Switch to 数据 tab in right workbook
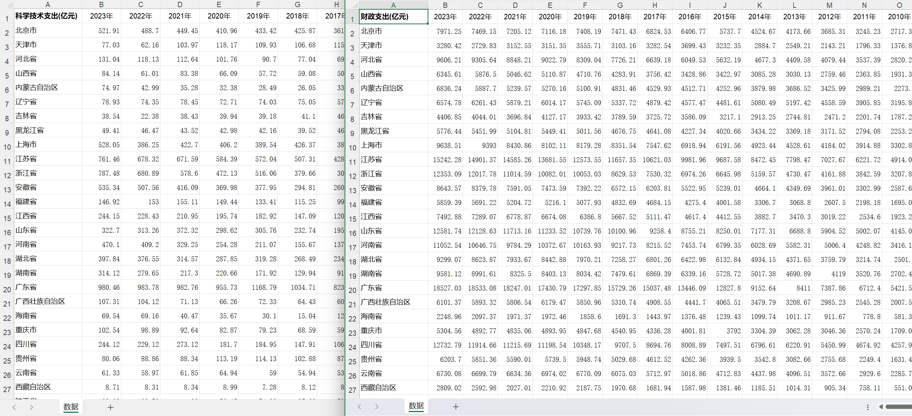Screen dimensions: 912x416 click(416, 406)
